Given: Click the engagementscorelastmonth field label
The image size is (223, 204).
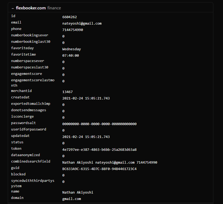Looking at the screenshot, I should point(32,83).
